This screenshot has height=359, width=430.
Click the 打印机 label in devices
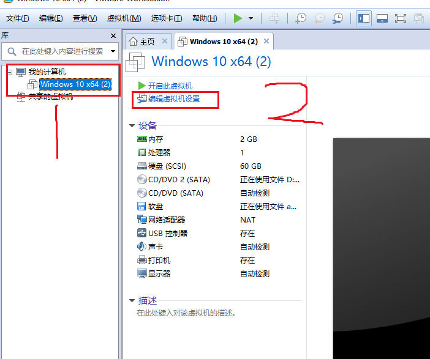pyautogui.click(x=159, y=260)
